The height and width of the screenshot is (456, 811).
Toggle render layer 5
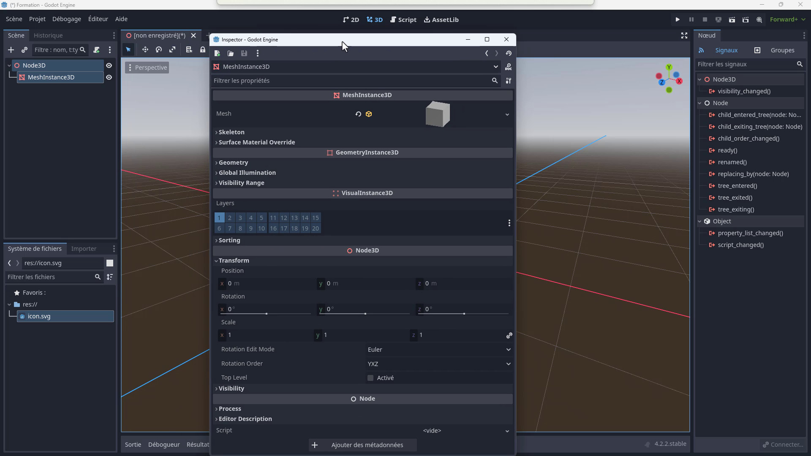pos(261,218)
